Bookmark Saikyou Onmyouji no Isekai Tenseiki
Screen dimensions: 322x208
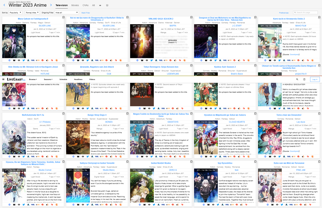pyautogui.click(x=127, y=162)
